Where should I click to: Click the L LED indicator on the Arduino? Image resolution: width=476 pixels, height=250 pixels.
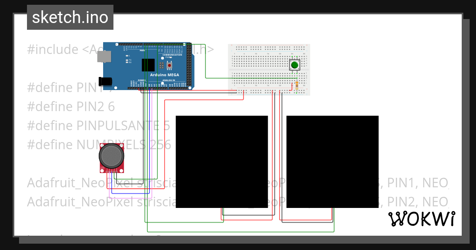tap(127, 55)
